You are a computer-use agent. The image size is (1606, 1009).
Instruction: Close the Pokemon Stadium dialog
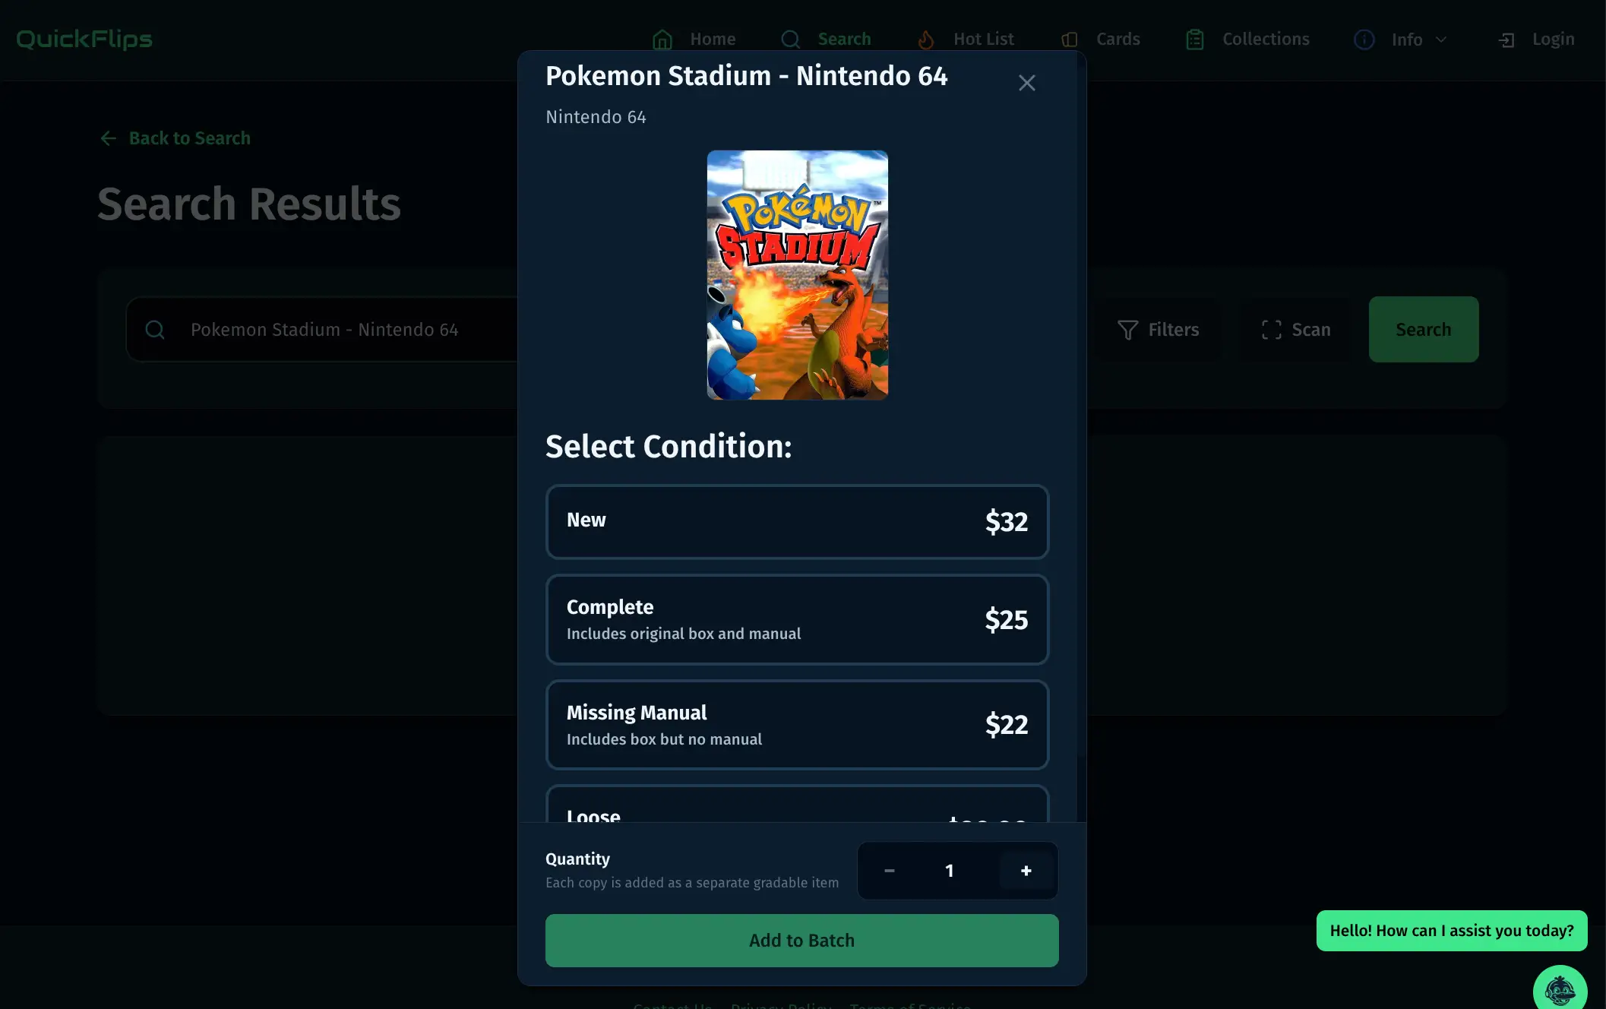click(1026, 83)
